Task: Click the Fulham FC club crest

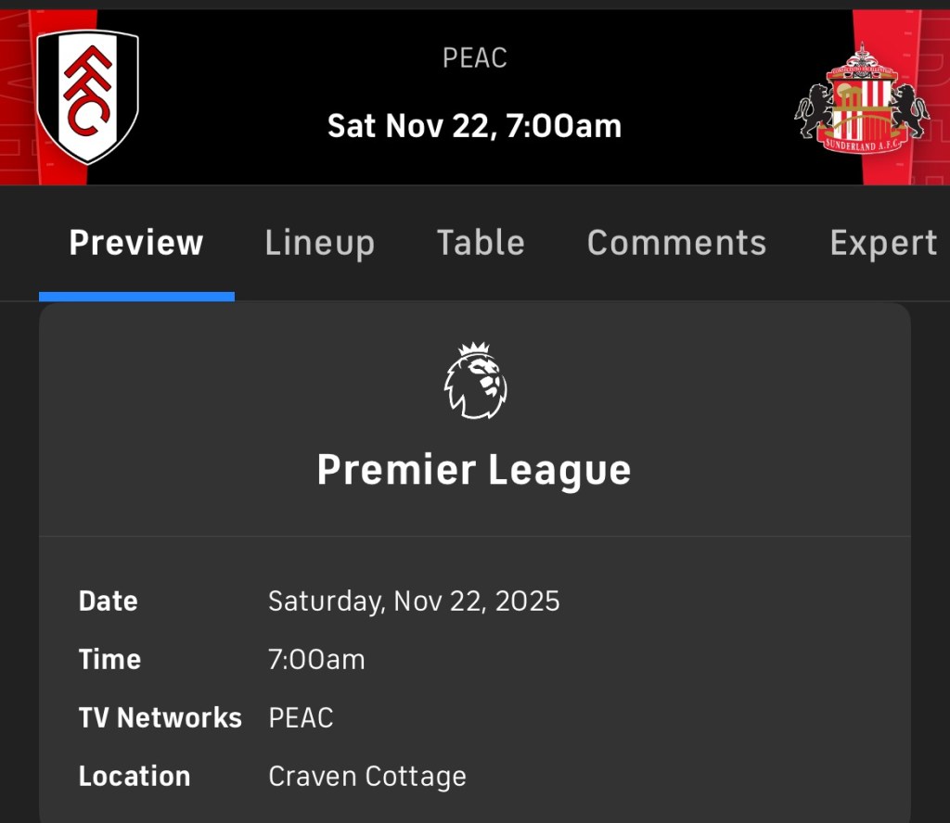Action: pyautogui.click(x=87, y=96)
